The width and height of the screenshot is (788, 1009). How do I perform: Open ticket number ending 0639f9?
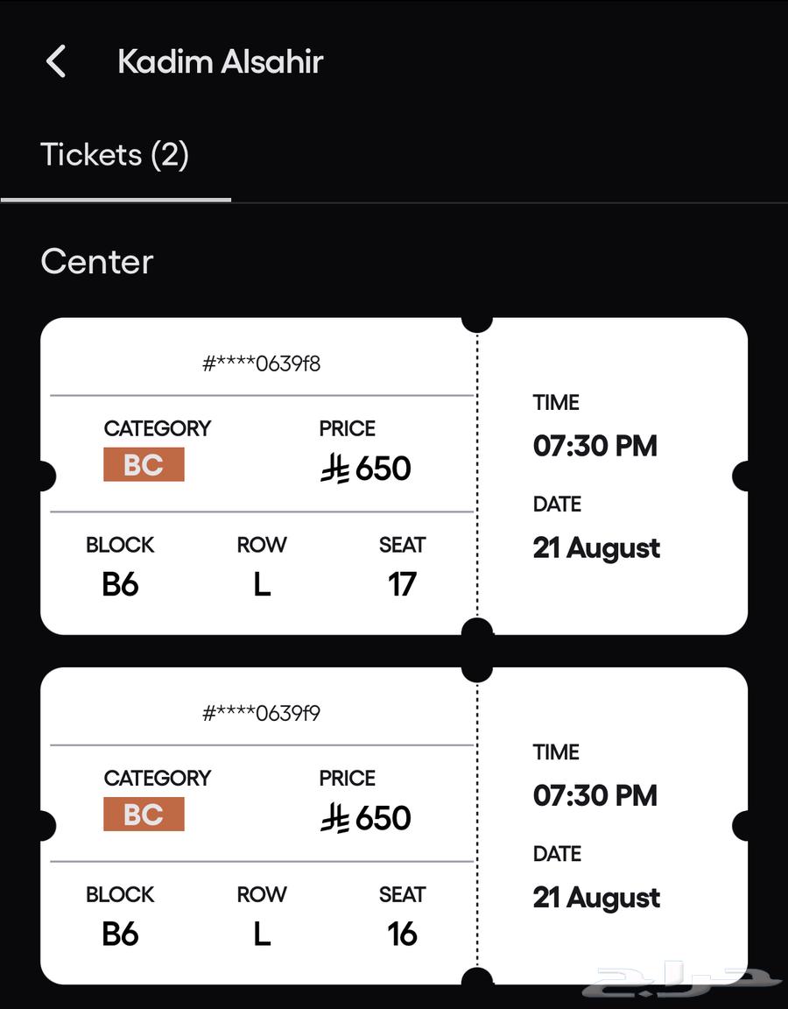(x=262, y=713)
